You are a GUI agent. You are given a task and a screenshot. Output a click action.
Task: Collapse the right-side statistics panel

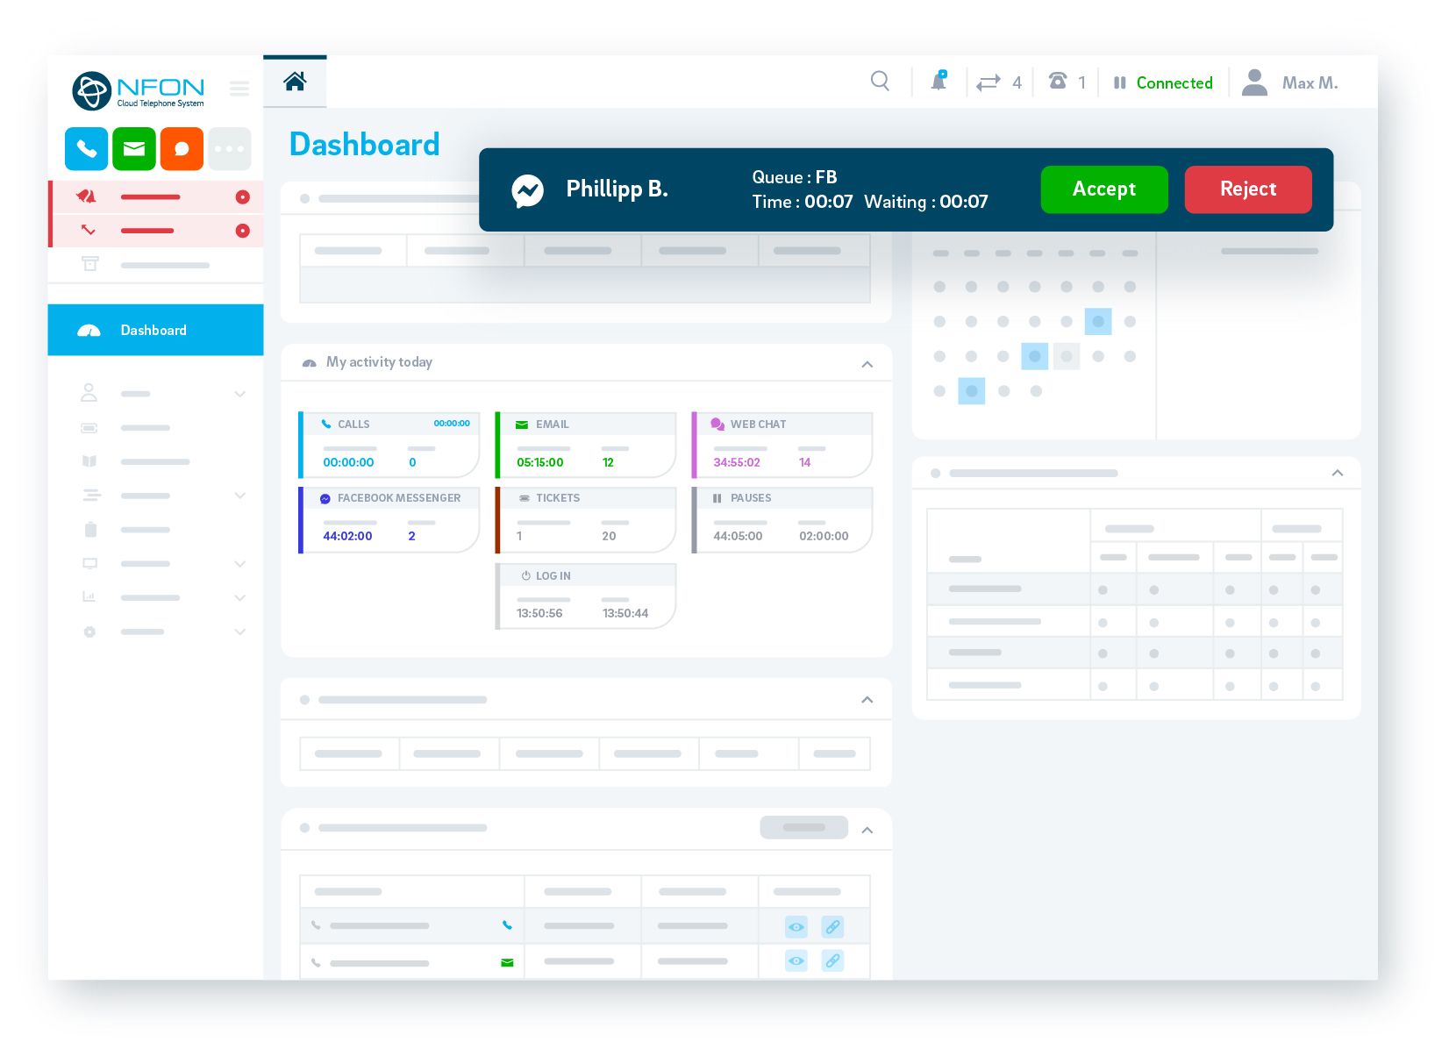coord(1337,473)
